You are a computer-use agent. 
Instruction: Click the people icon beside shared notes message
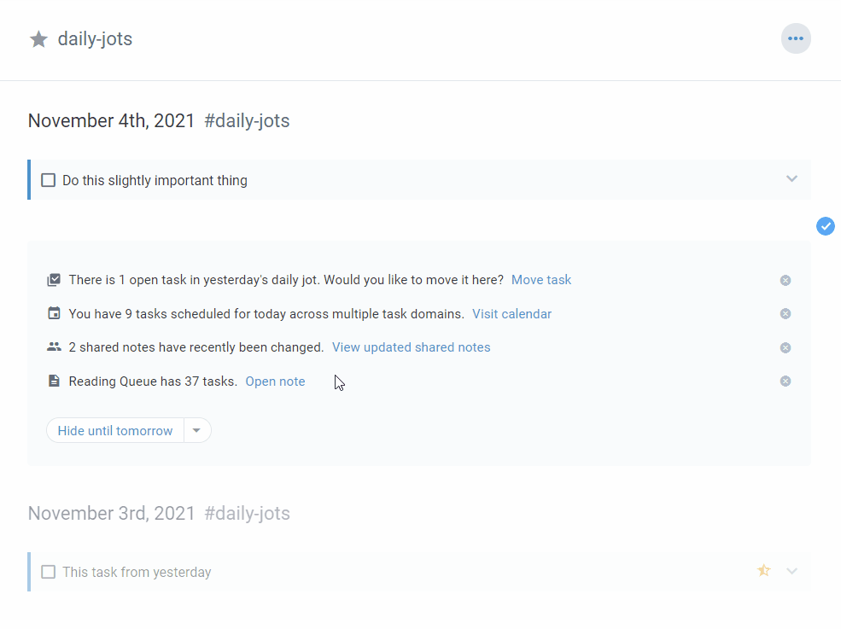point(54,347)
